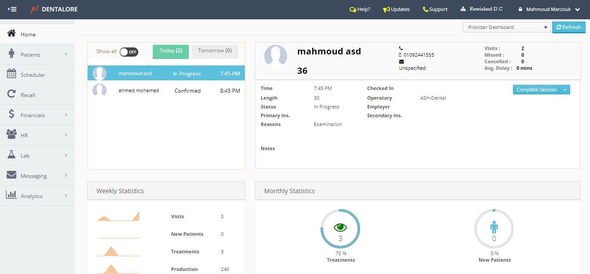This screenshot has height=274, width=590.
Task: Open the Provider Dashboard dropdown
Action: coord(506,27)
